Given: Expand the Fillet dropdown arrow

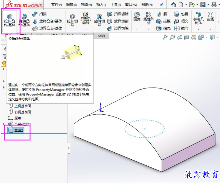Looking at the screenshot, I should click(x=137, y=29).
